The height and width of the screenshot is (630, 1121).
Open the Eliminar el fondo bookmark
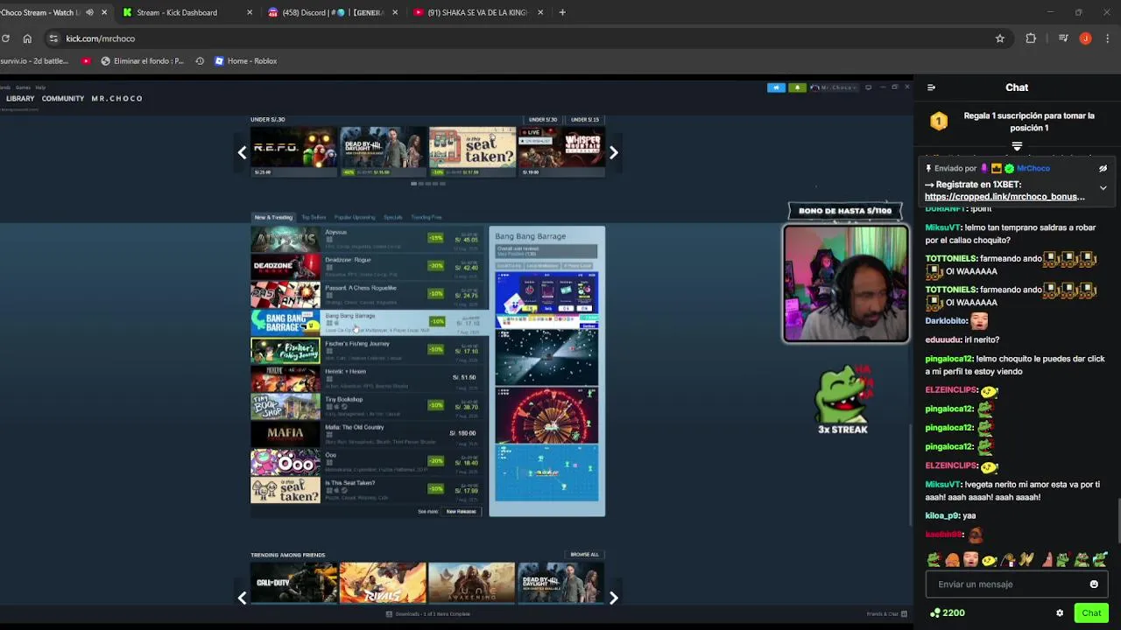click(142, 61)
